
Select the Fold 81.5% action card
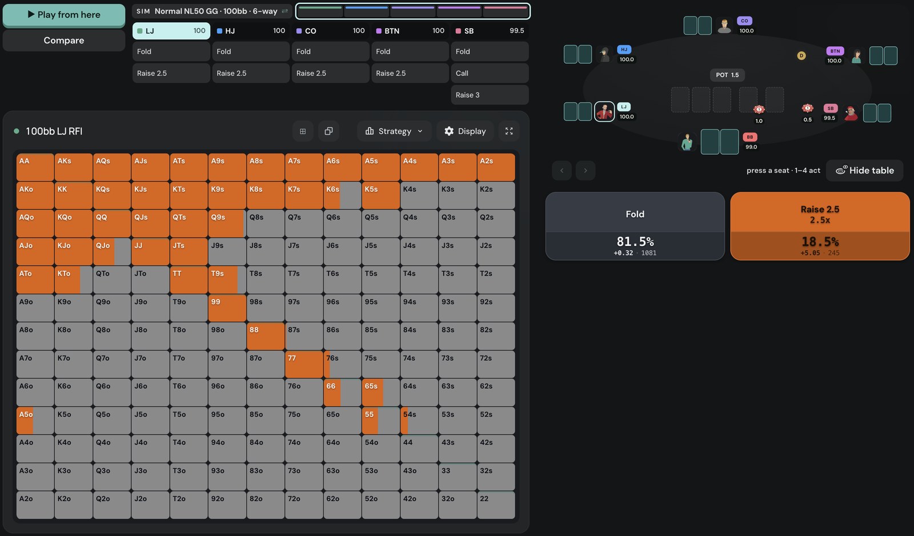coord(635,226)
